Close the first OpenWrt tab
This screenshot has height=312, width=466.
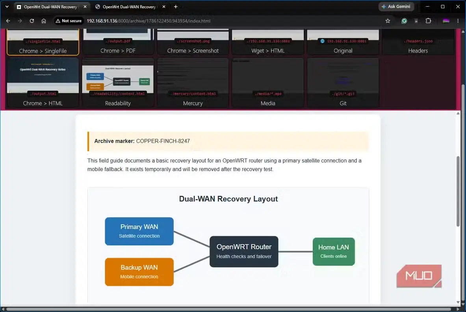point(85,7)
